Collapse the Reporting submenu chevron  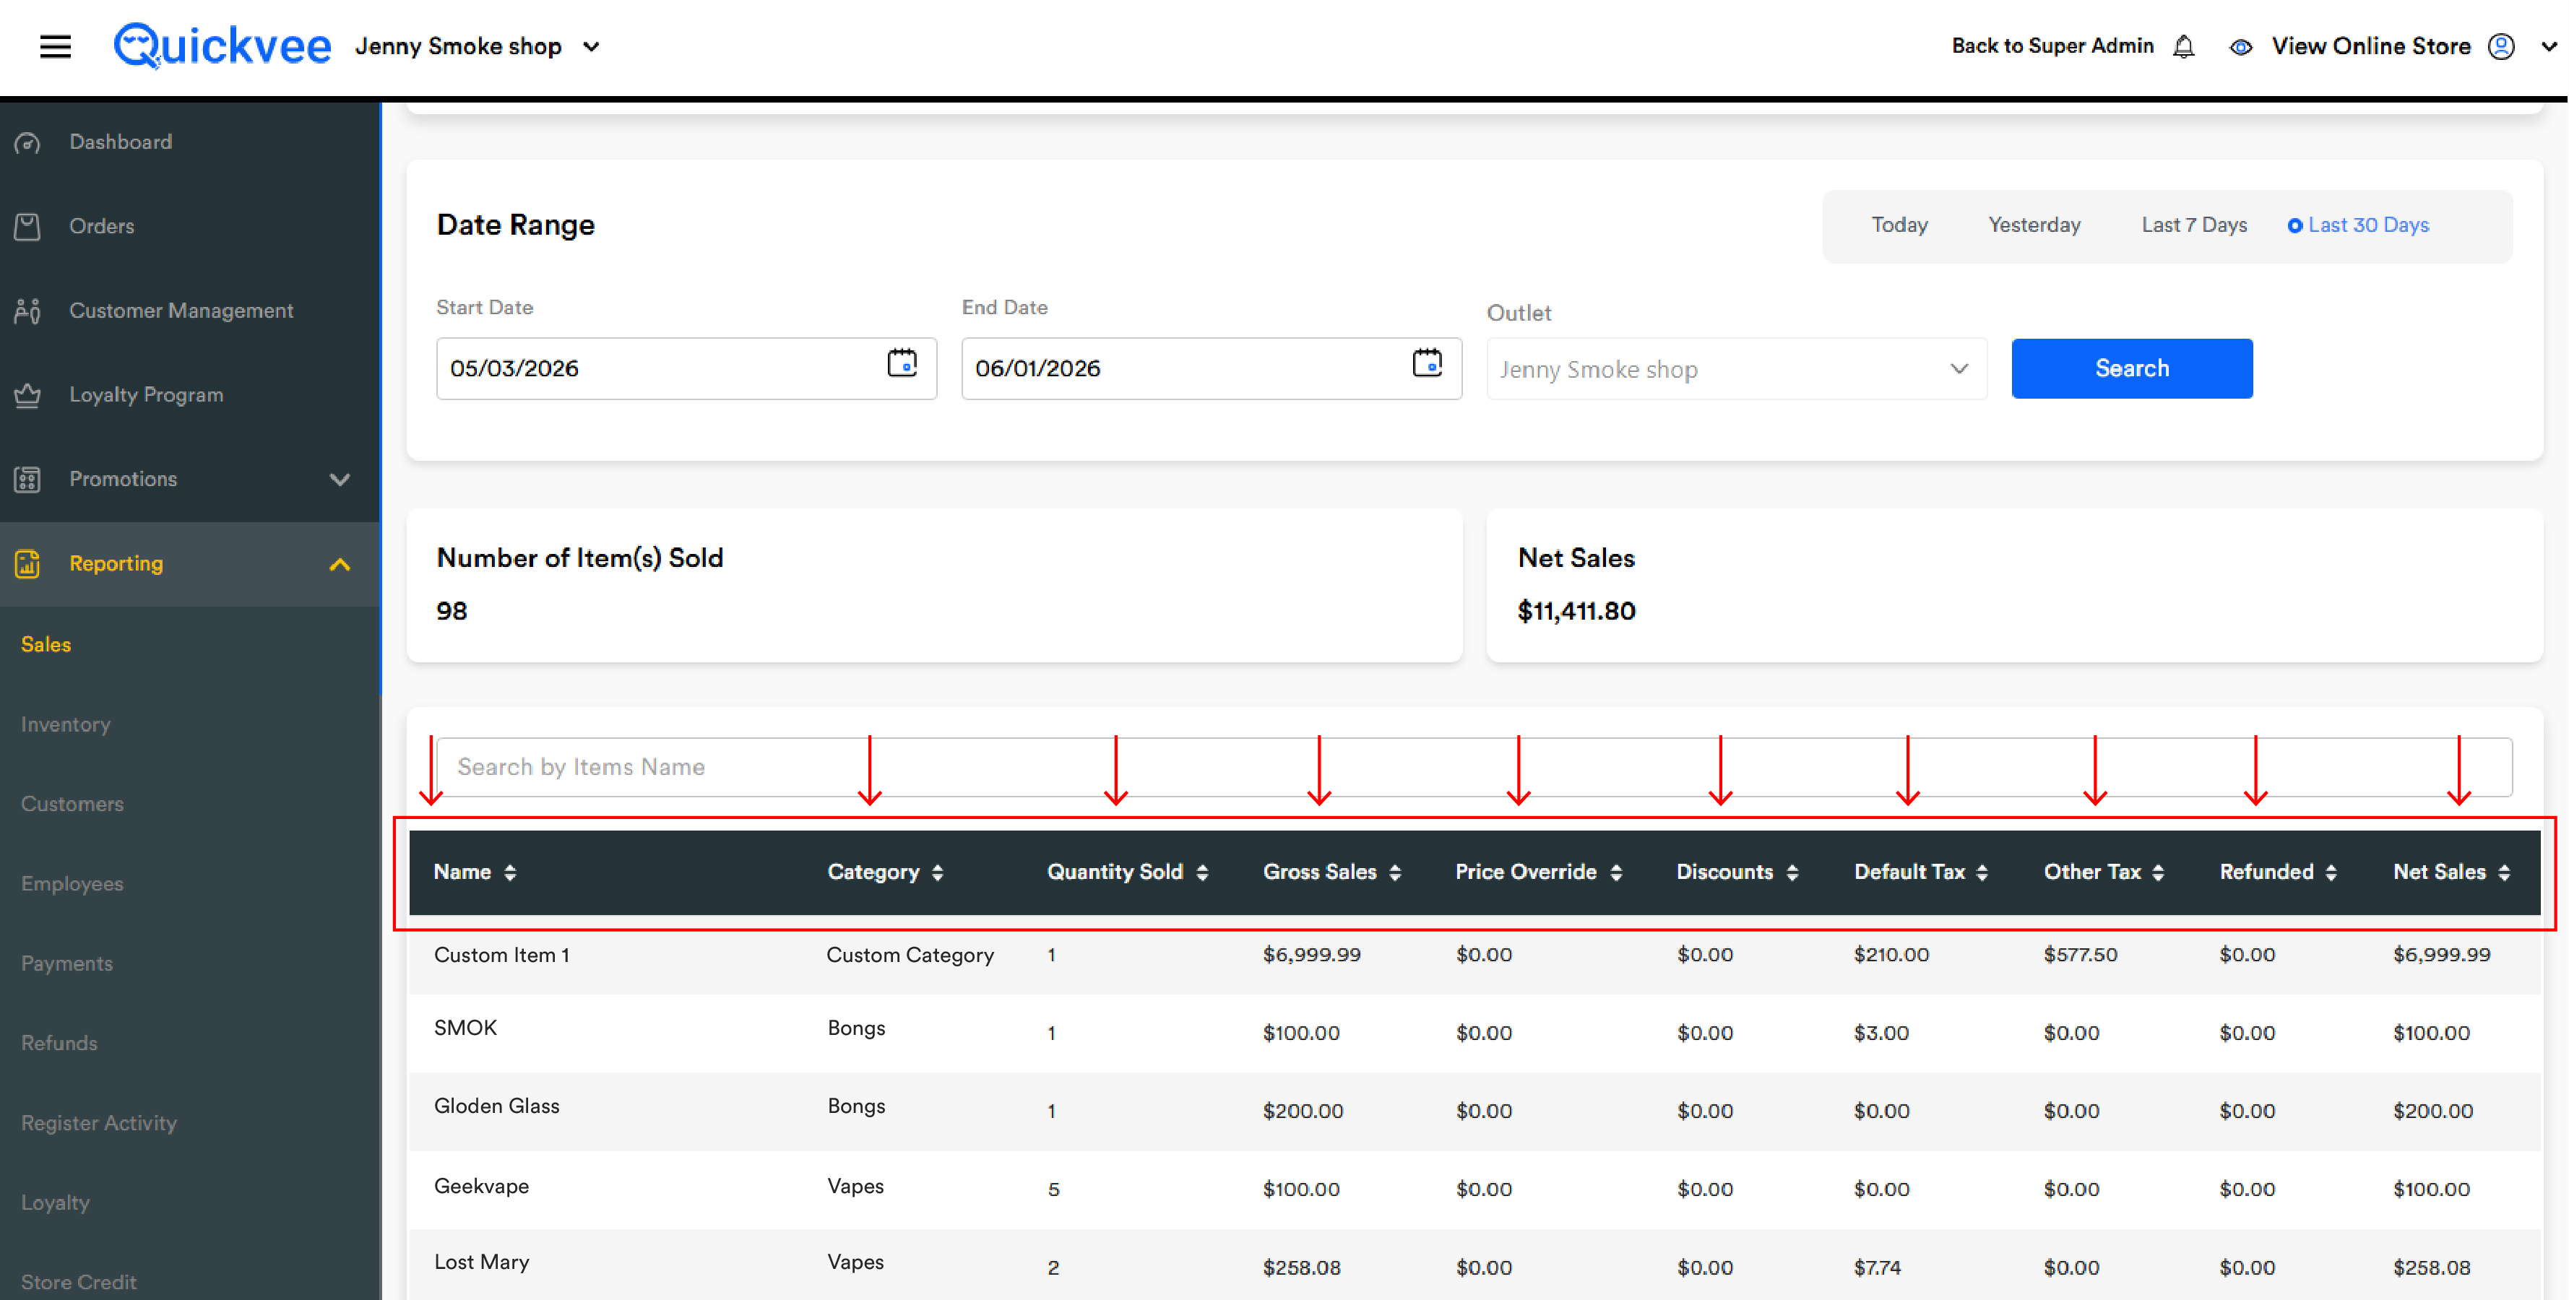coord(340,564)
